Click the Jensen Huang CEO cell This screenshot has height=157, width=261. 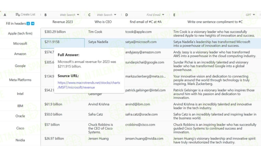point(103,140)
